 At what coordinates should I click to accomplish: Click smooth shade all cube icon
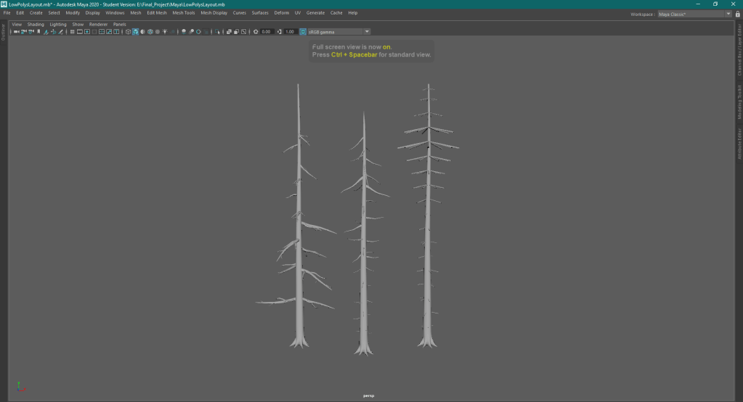(135, 32)
